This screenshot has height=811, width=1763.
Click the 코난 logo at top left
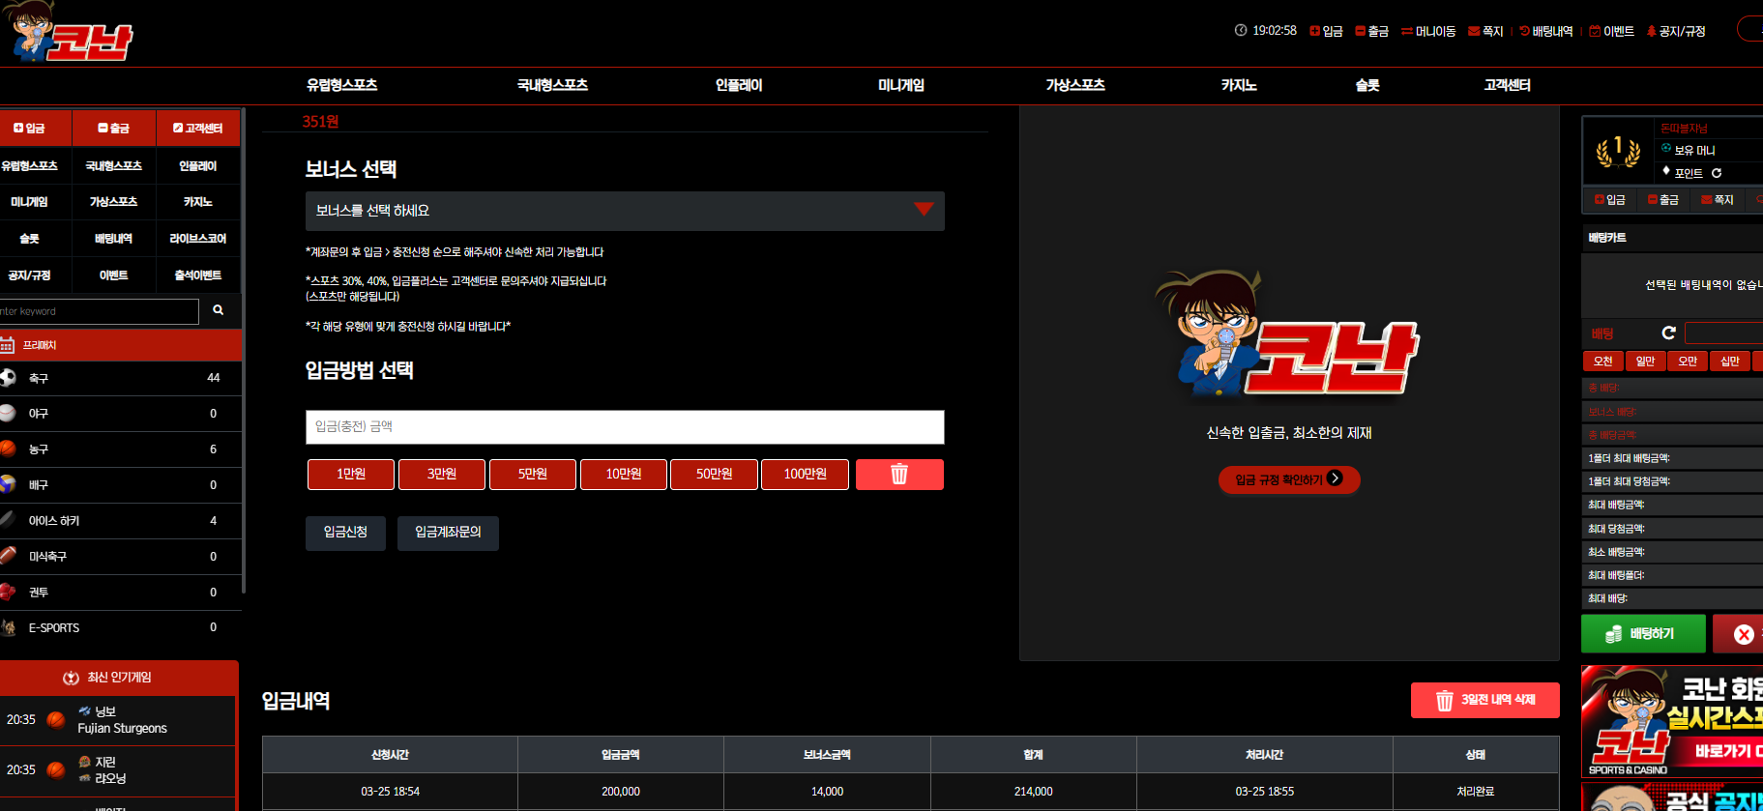click(x=68, y=33)
